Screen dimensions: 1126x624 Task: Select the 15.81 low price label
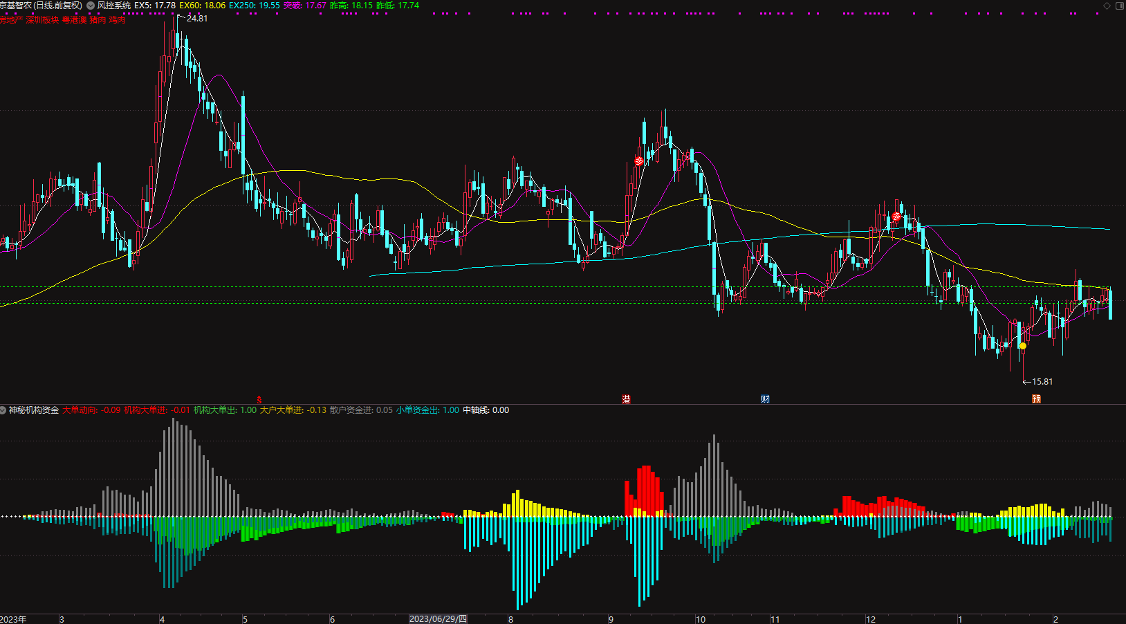1042,382
